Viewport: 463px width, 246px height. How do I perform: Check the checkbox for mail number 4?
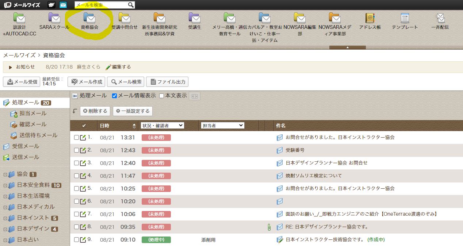76,176
